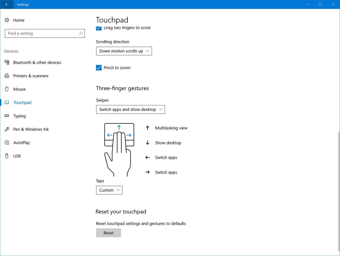This screenshot has height=256, width=340.
Task: Close the Settings window
Action: 333,5
